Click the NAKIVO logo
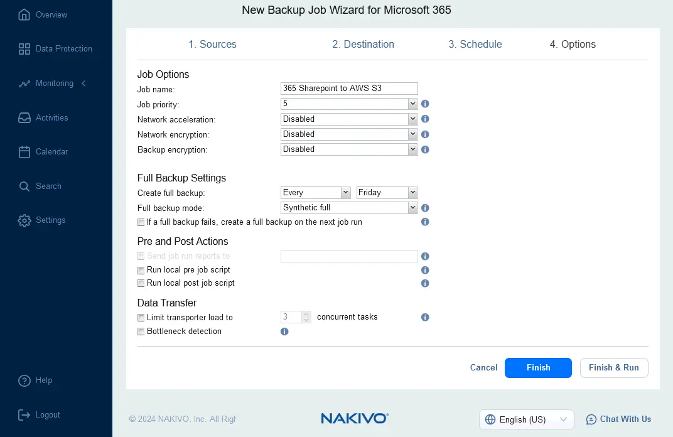Screen dimensions: 673x437 pos(355,419)
